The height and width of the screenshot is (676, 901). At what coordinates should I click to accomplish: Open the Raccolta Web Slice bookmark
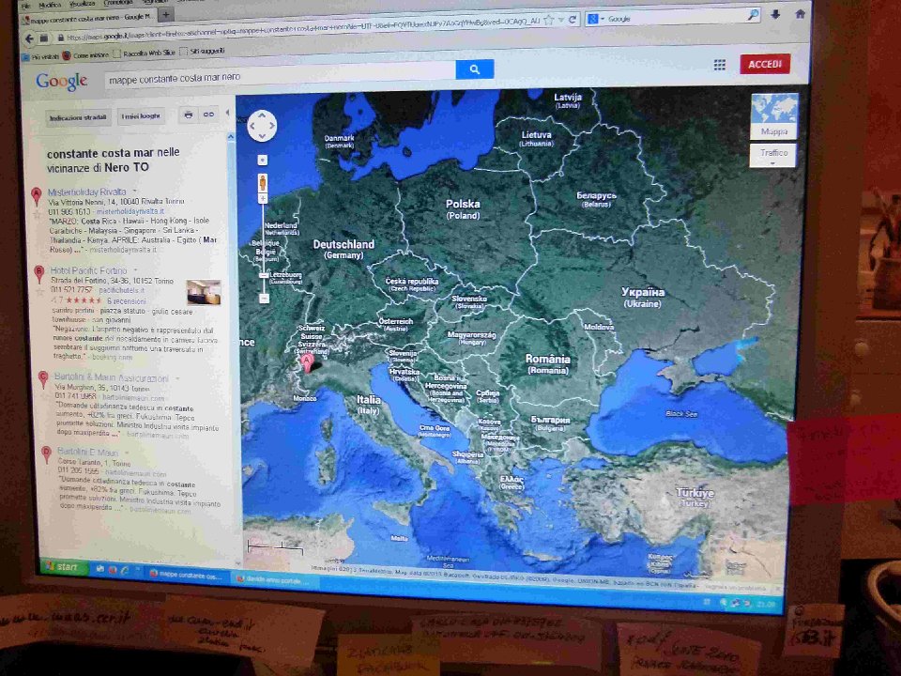click(145, 53)
